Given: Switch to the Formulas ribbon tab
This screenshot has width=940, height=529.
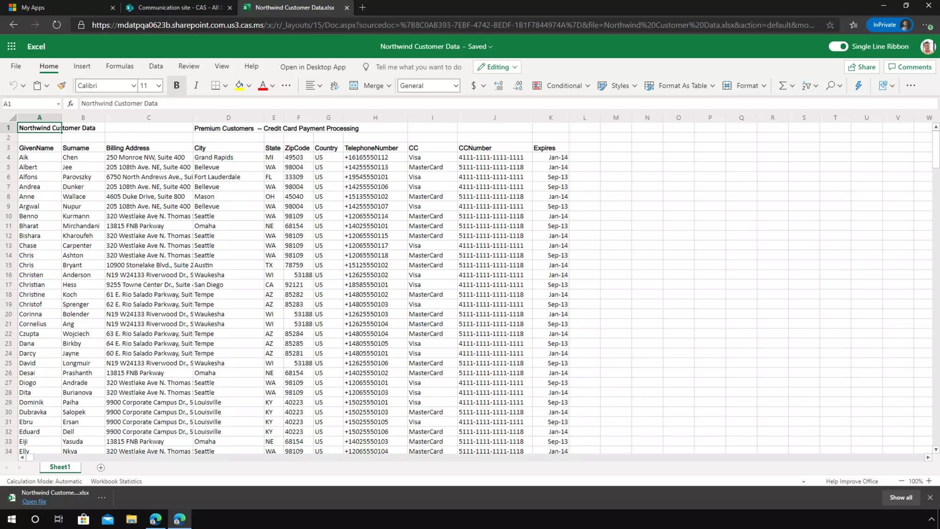Looking at the screenshot, I should click(x=119, y=66).
